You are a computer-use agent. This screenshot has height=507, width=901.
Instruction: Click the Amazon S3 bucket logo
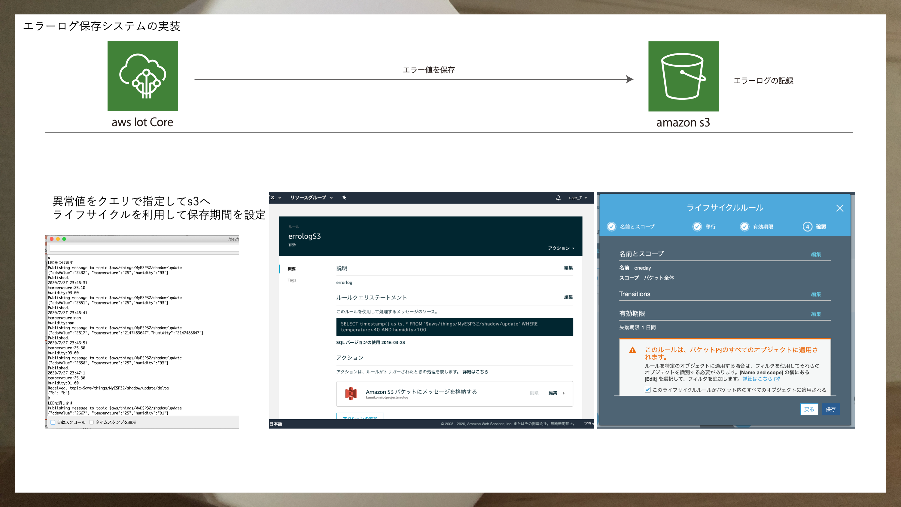tap(683, 76)
